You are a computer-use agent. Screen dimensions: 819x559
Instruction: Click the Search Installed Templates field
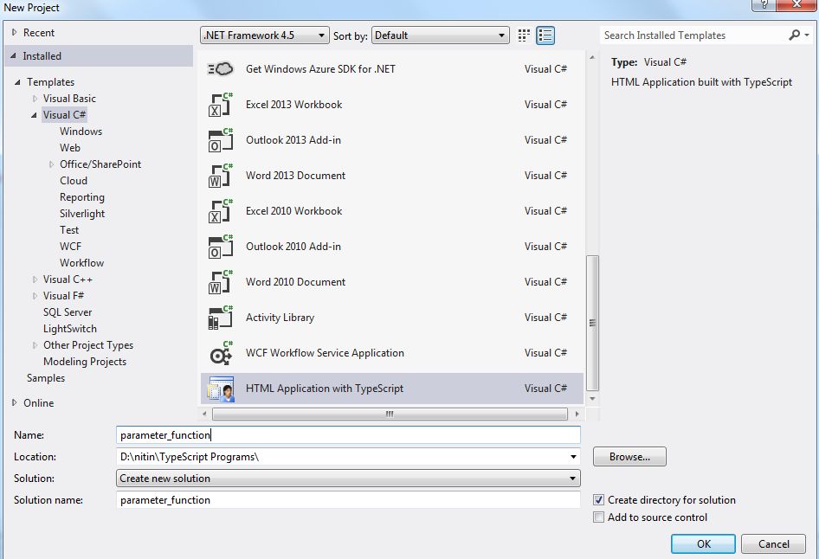(x=693, y=35)
